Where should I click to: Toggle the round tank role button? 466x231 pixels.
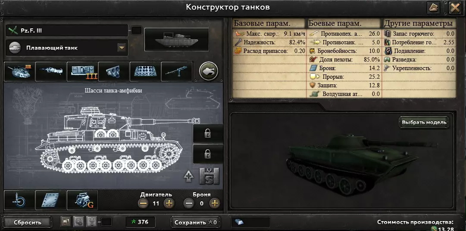coord(208,71)
